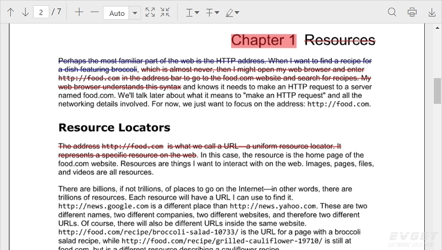Click the page number input field

point(41,12)
